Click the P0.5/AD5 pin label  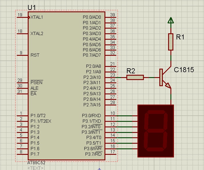92,45
